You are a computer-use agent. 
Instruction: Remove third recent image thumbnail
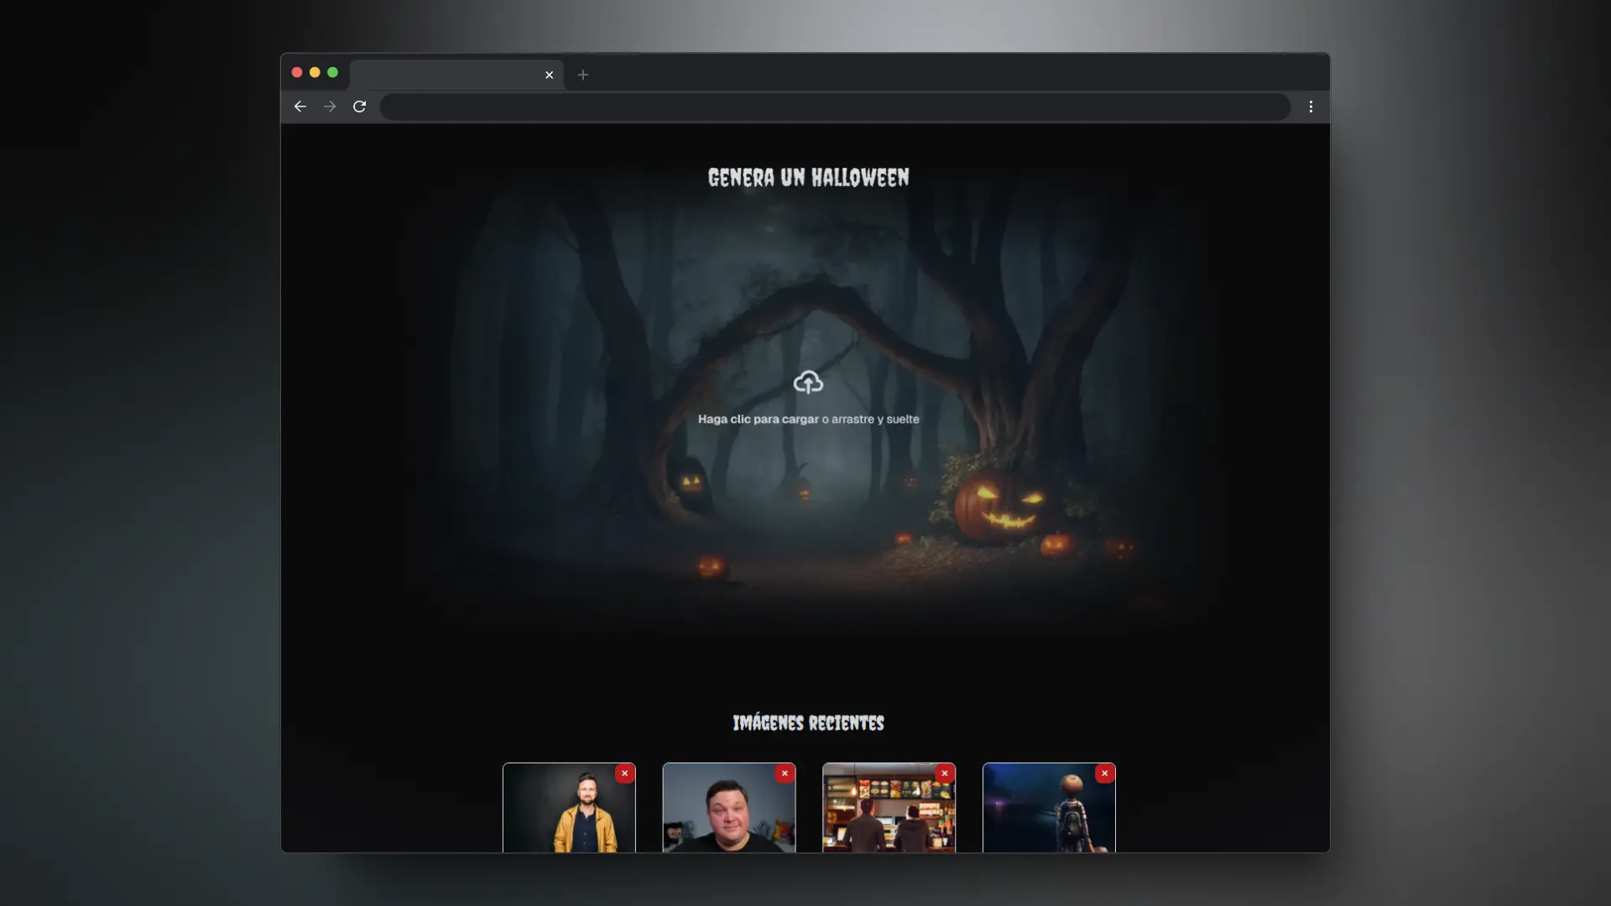[945, 772]
